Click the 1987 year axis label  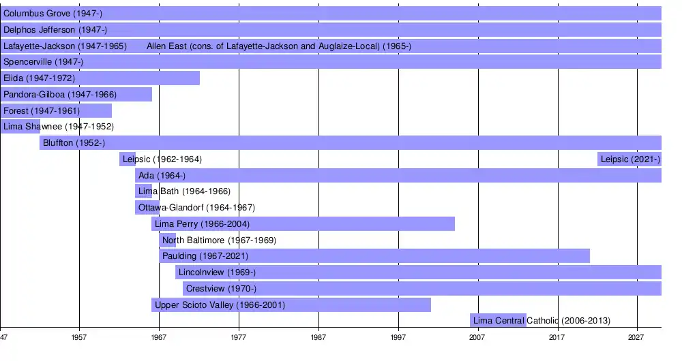pos(318,338)
